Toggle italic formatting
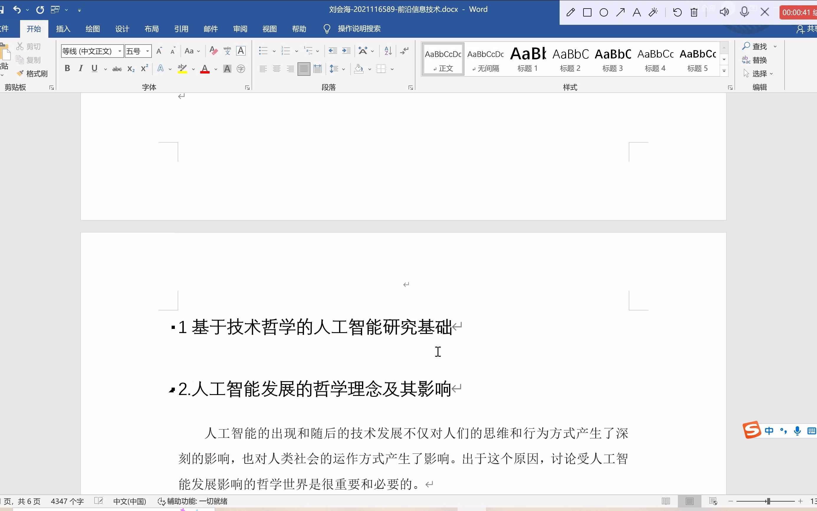Screen dimensions: 817x511 (80, 69)
